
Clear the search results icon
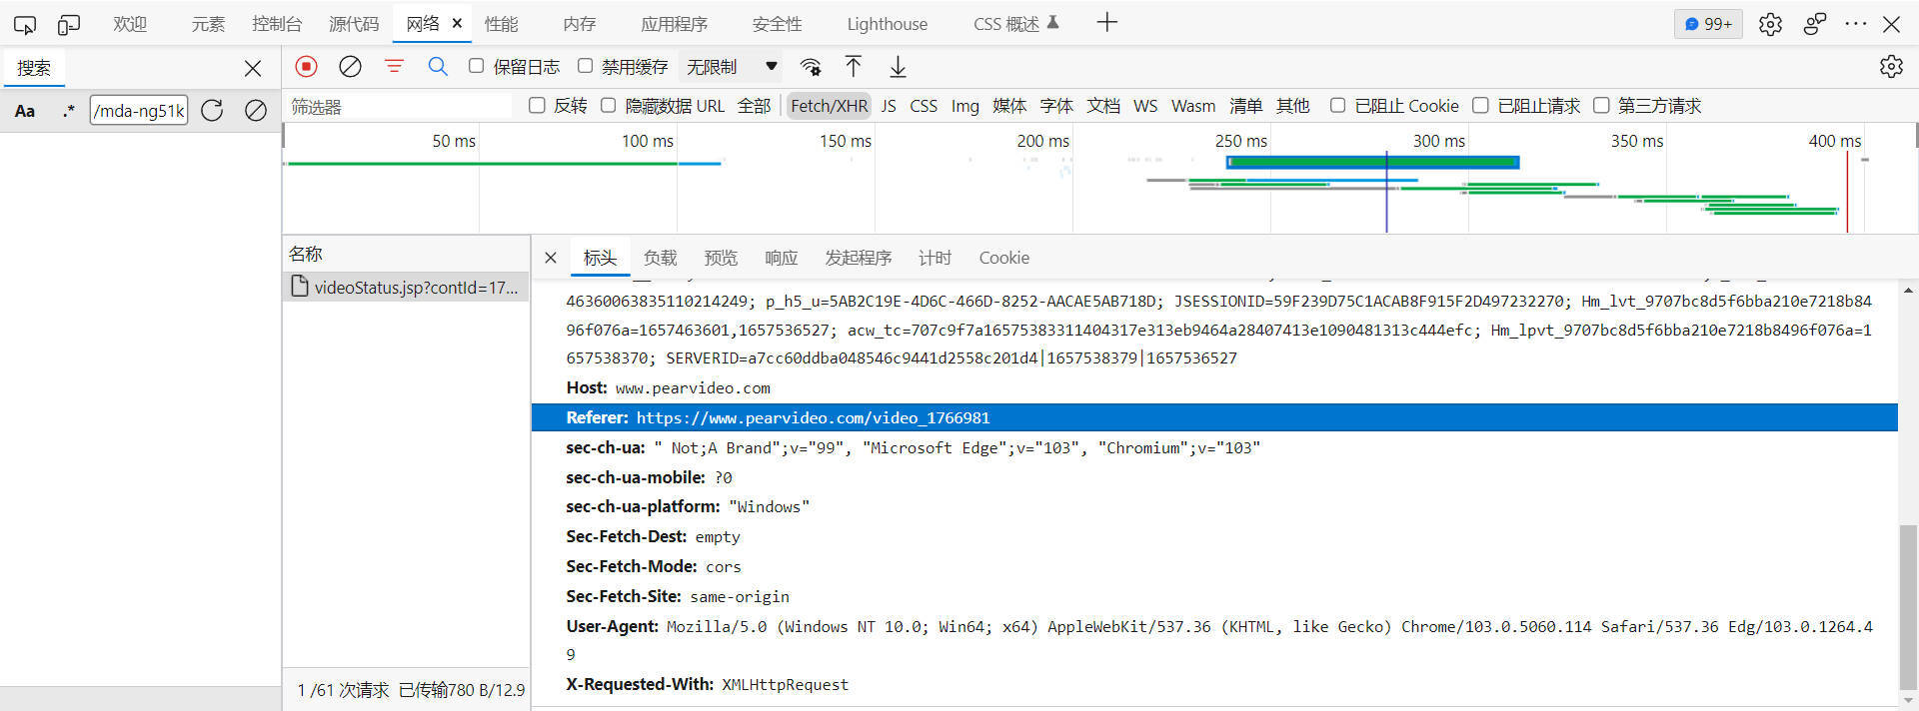click(x=256, y=111)
